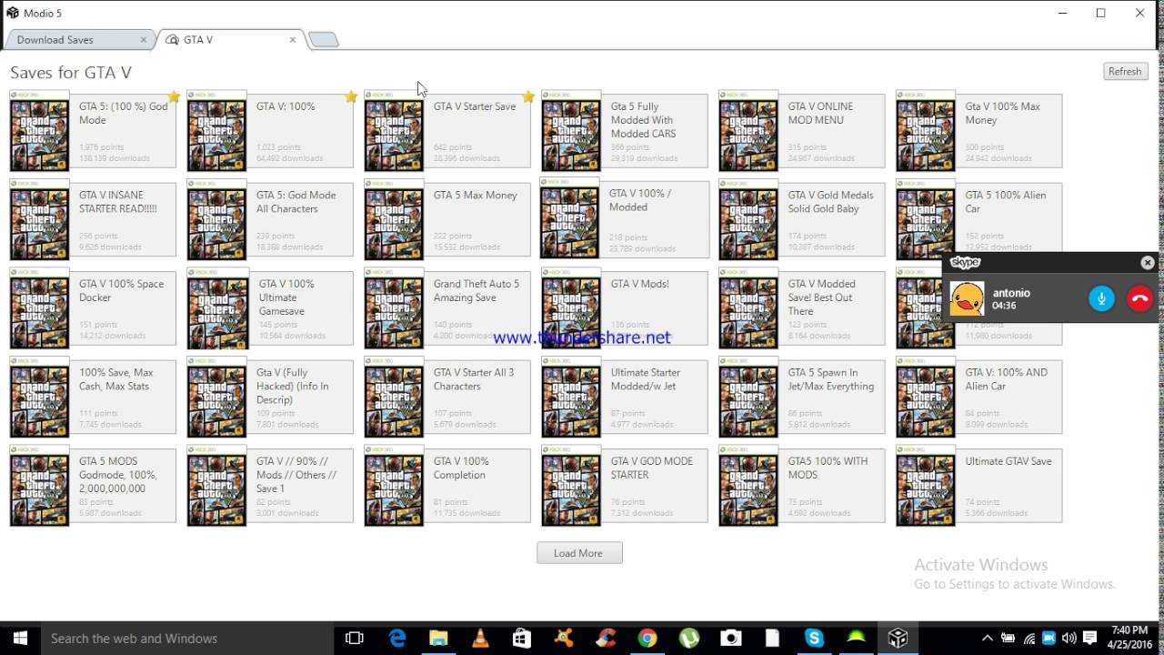
Task: Open 'Ultimate Starter Modded/w Jet' save
Action: 625,397
